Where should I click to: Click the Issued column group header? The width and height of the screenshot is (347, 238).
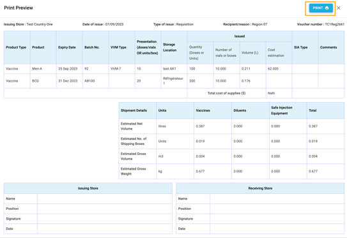(240, 36)
